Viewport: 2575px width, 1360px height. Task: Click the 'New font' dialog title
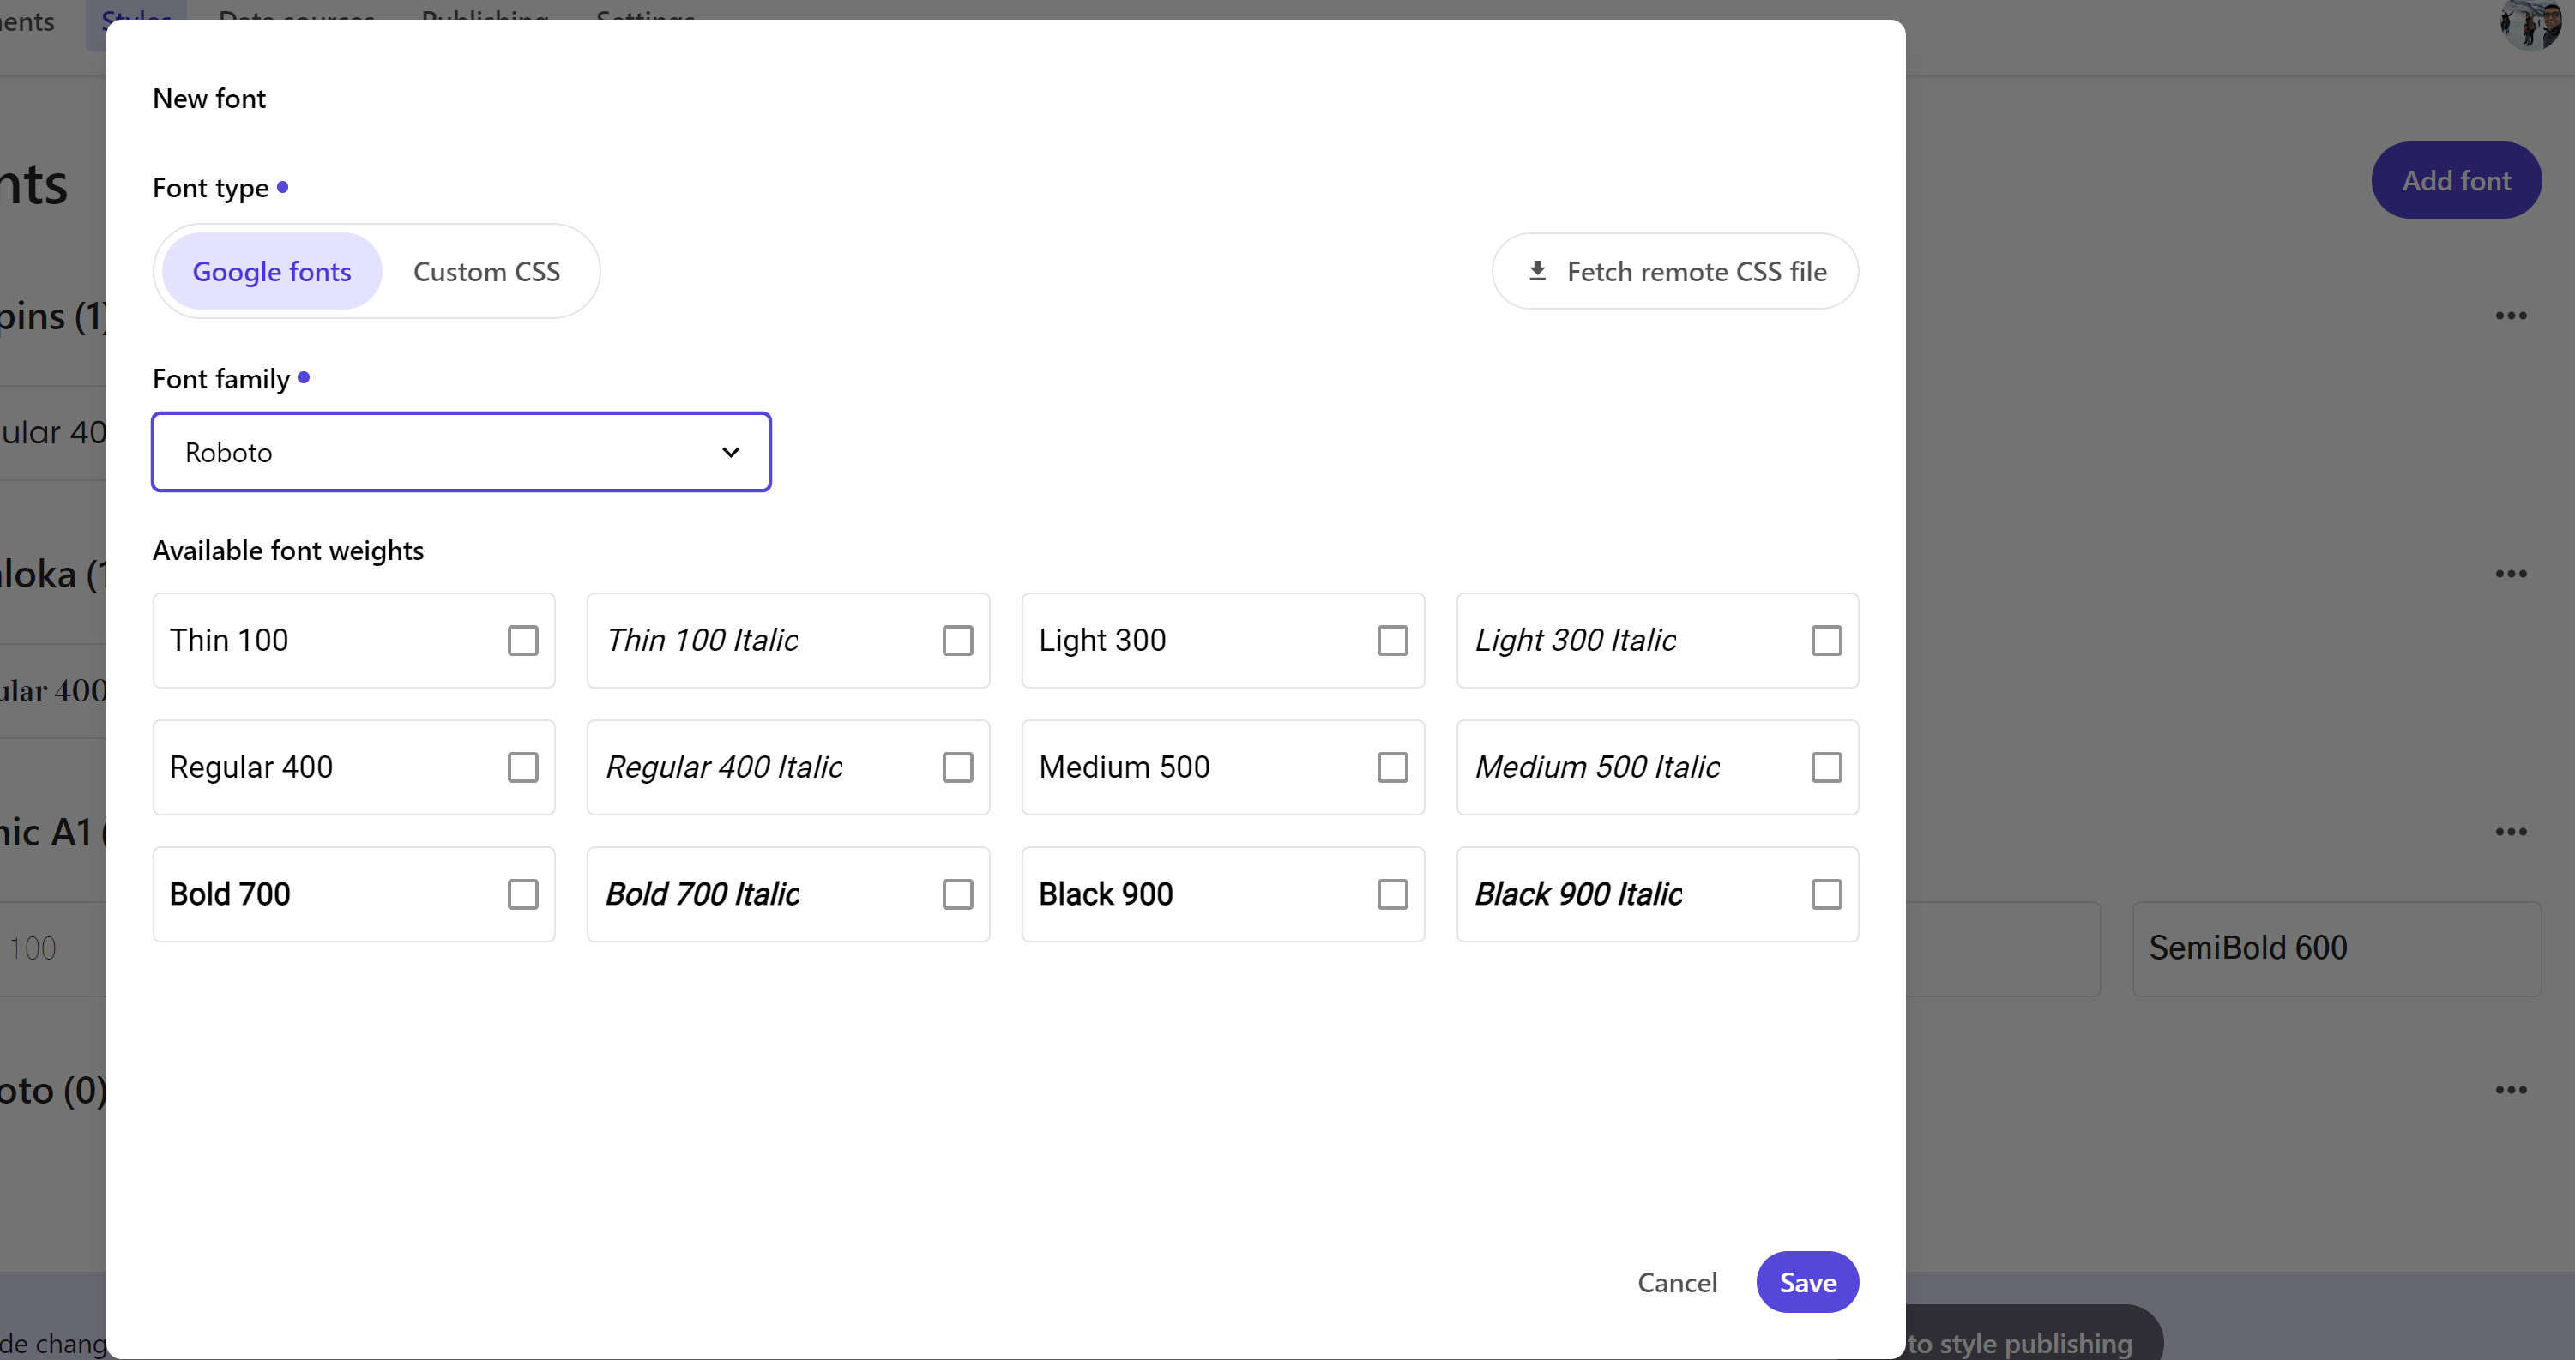click(x=209, y=99)
